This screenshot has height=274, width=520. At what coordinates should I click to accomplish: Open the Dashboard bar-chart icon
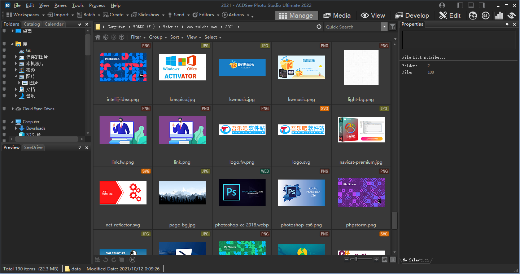[499, 16]
